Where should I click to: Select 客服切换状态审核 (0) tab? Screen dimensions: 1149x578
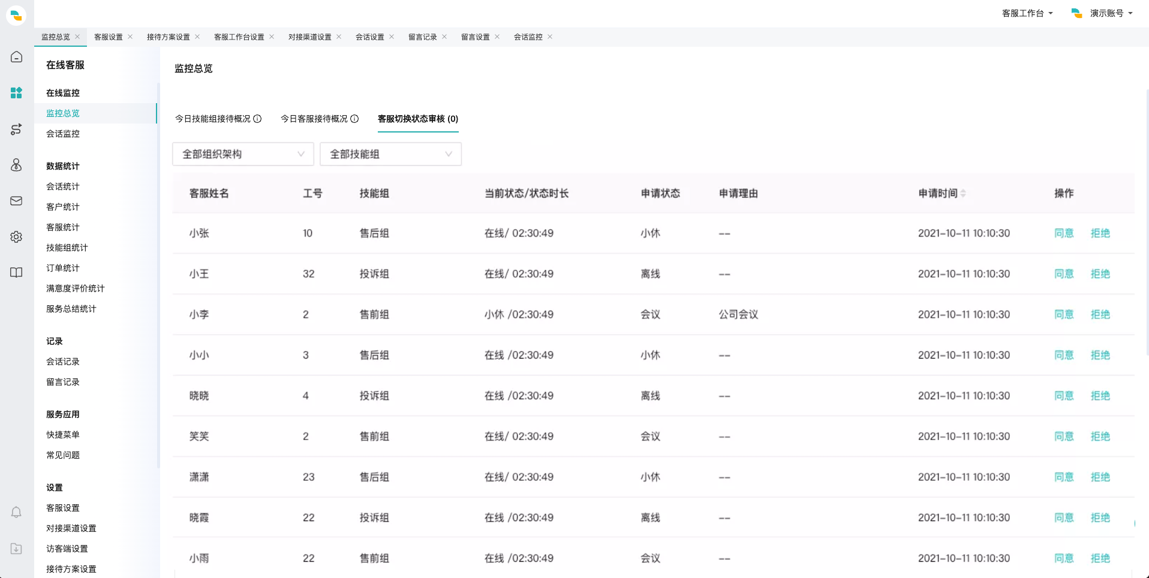click(418, 119)
